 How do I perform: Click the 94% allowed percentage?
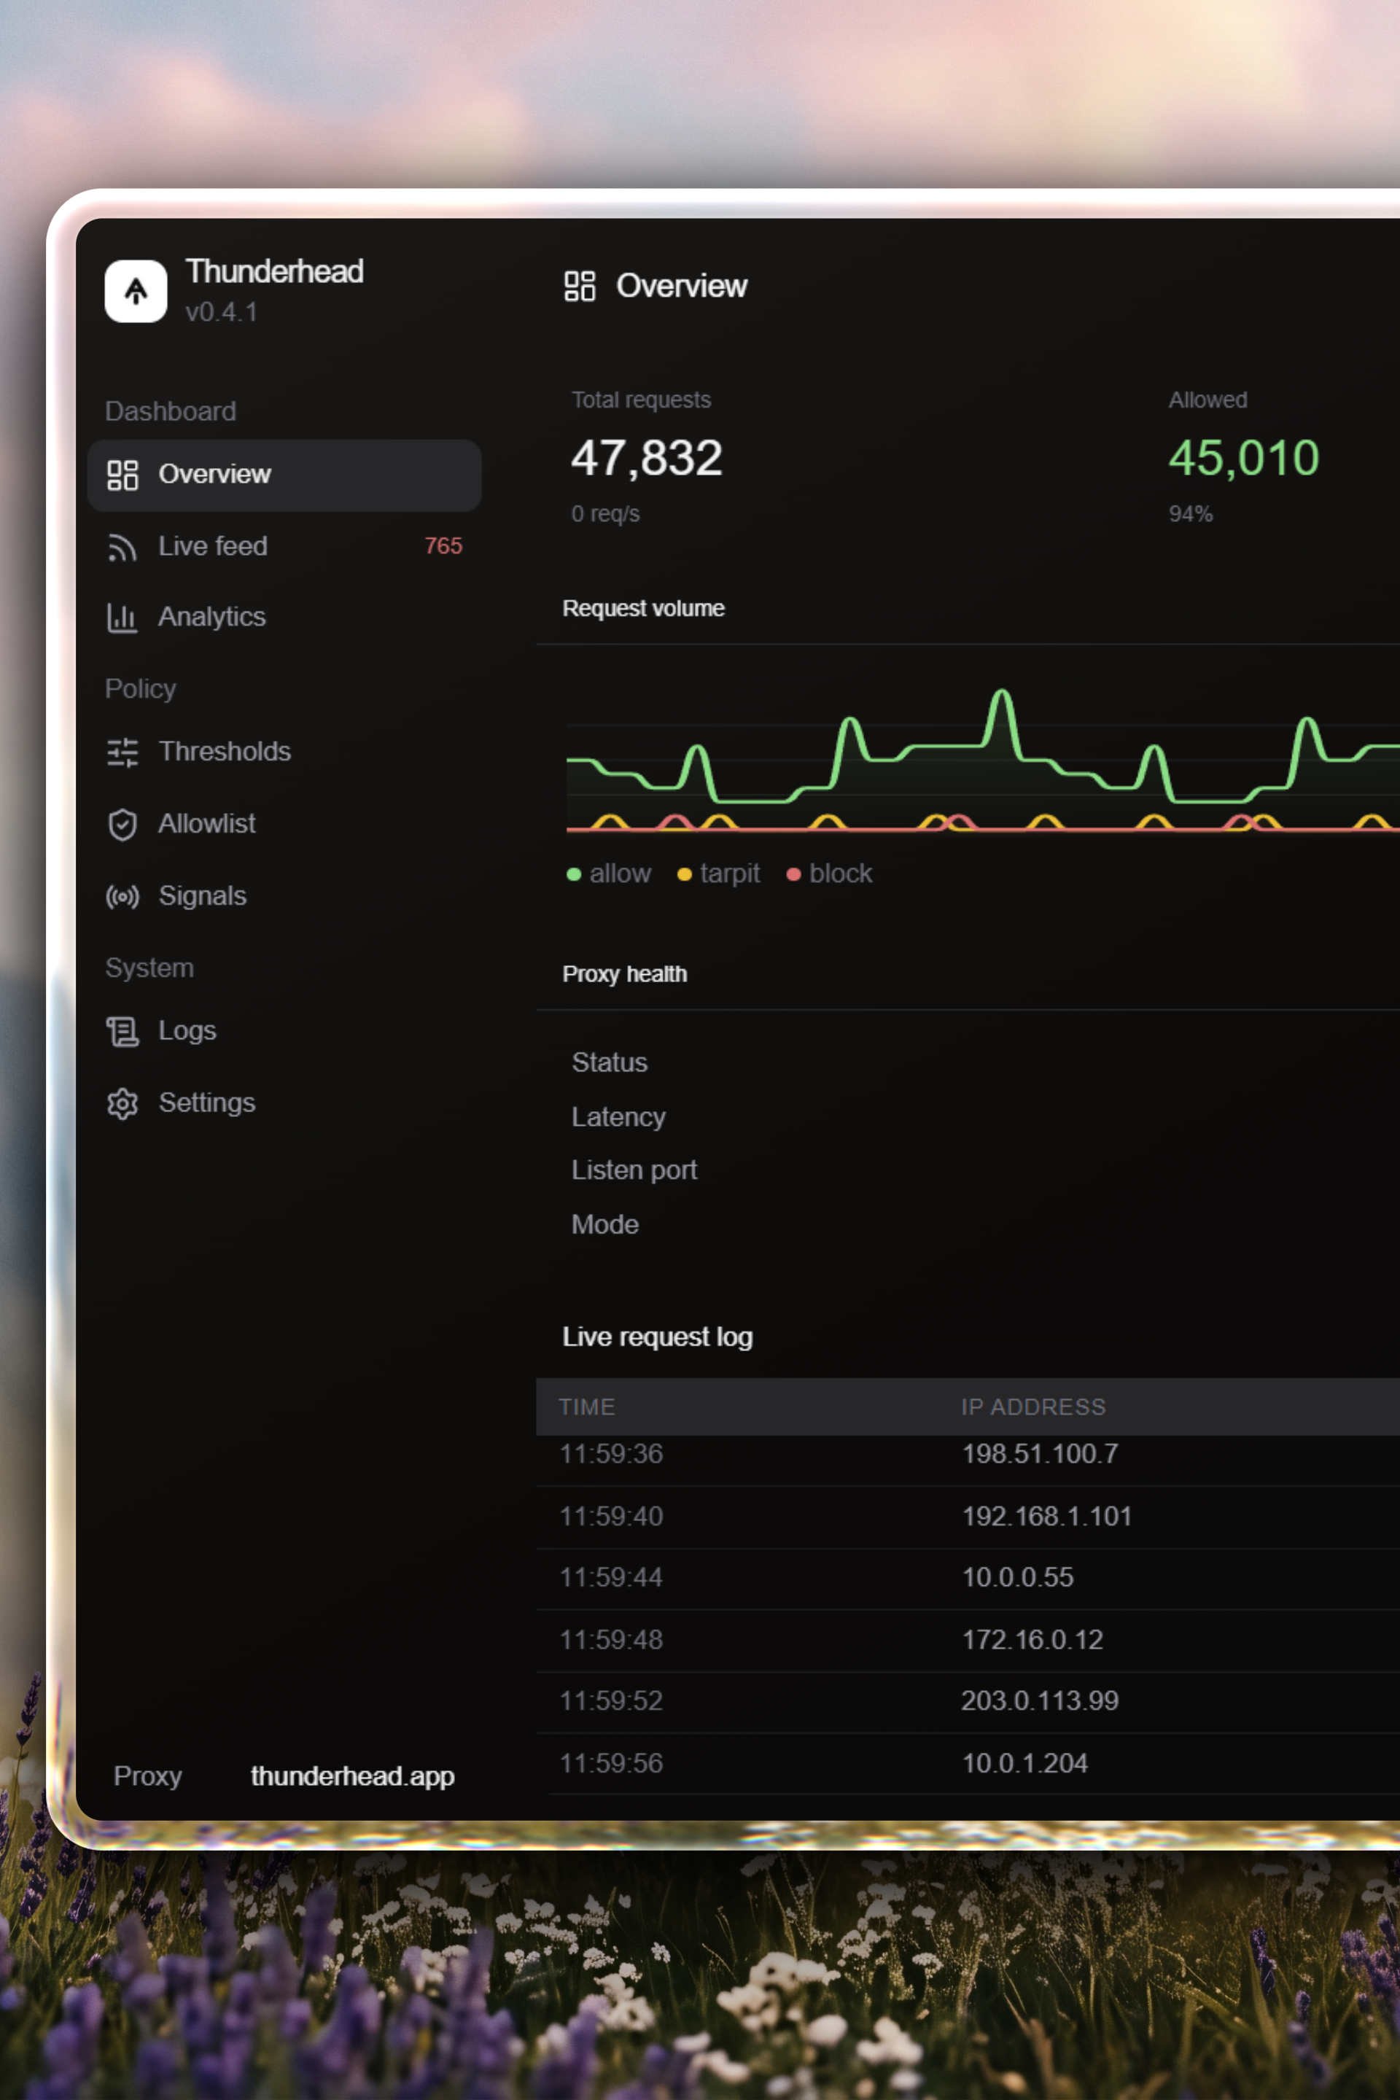pyautogui.click(x=1190, y=514)
